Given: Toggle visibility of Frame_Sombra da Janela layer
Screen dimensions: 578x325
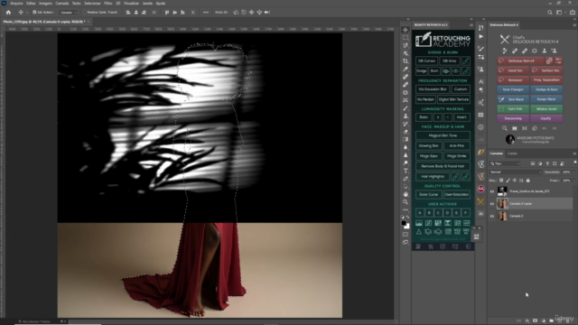Looking at the screenshot, I should [492, 191].
